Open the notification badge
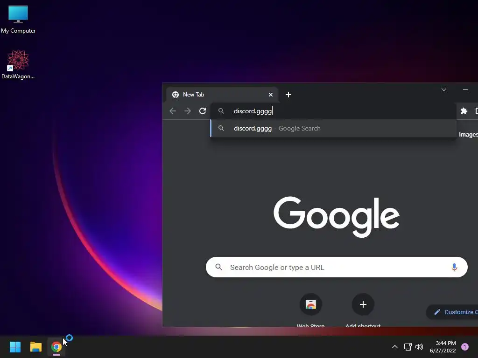This screenshot has height=358, width=478. point(465,347)
